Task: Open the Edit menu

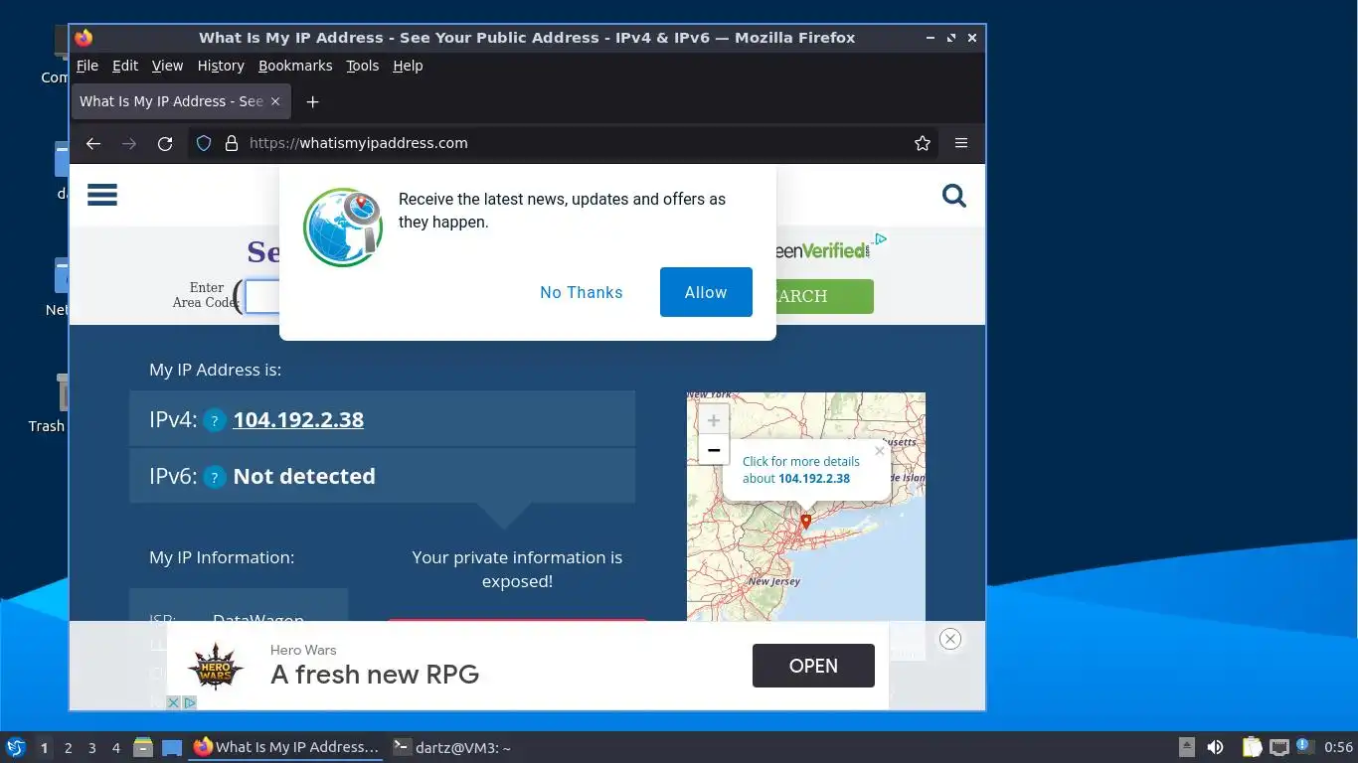Action: [125, 66]
